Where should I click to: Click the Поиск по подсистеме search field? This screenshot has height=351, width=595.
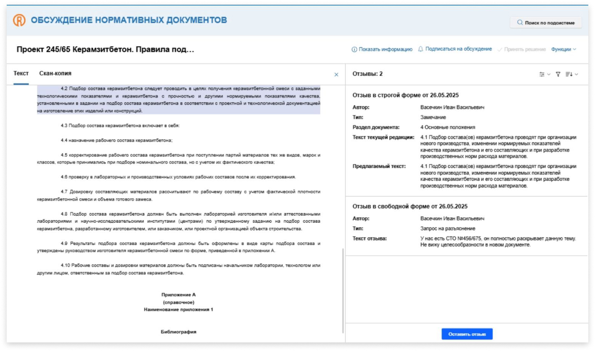(x=546, y=22)
